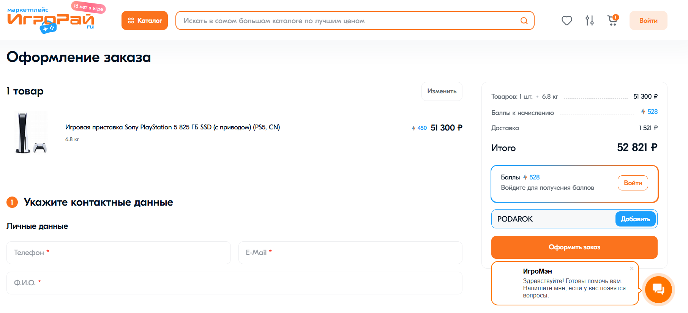This screenshot has width=688, height=313.
Task: Open the Sony PlayStation 5 product link
Action: click(172, 127)
